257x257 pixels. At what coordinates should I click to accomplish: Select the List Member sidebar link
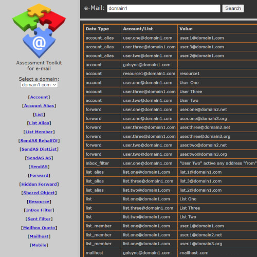pos(39,132)
